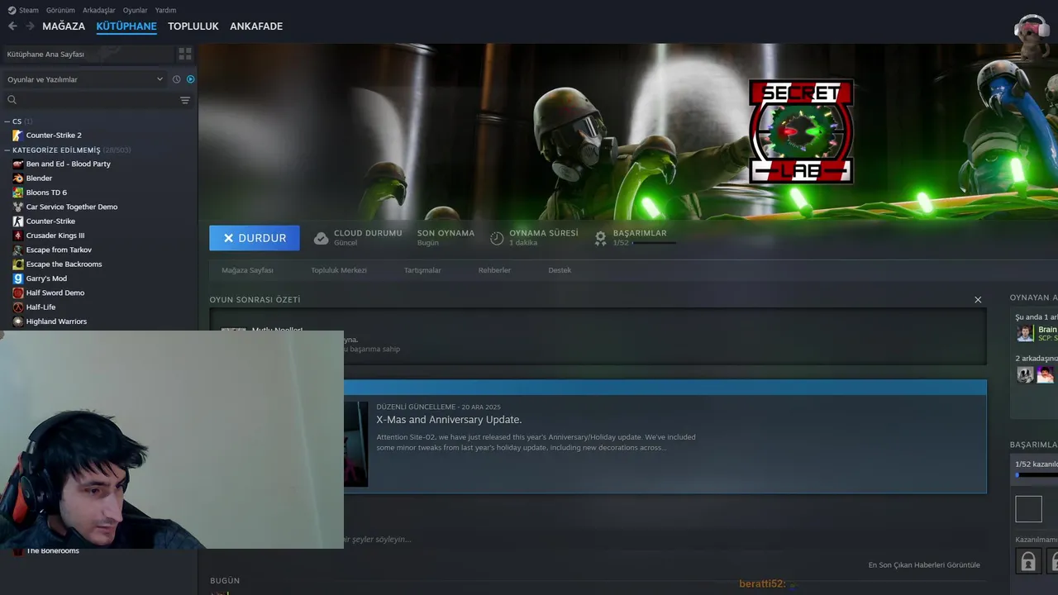This screenshot has height=595, width=1058.
Task: Click the rainbow-colored friend avatar
Action: pos(1046,374)
